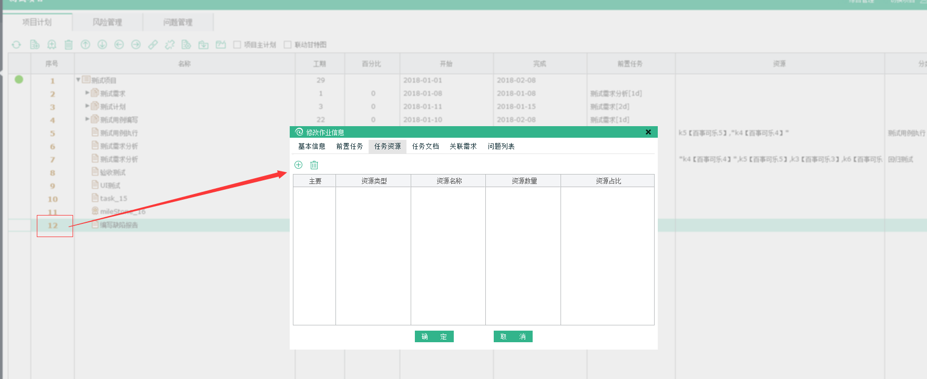Open the 任务文档 tab
The height and width of the screenshot is (379, 927).
point(425,146)
